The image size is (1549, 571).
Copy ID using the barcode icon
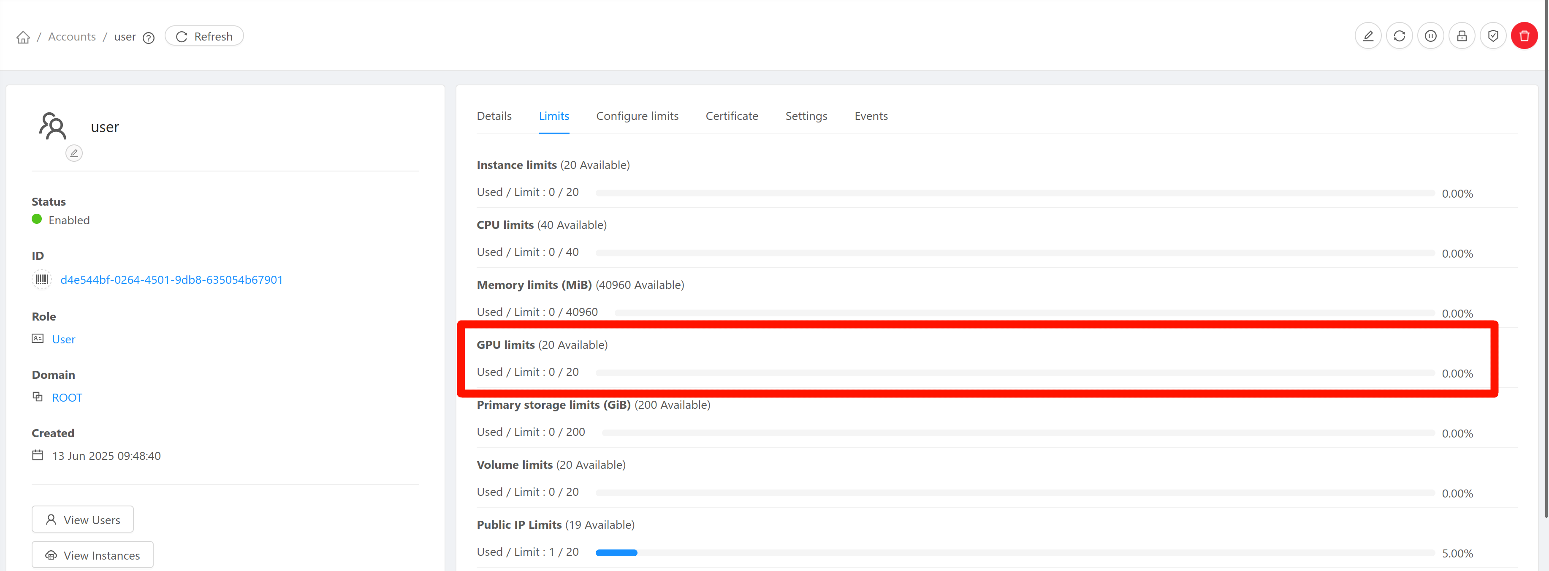tap(41, 279)
